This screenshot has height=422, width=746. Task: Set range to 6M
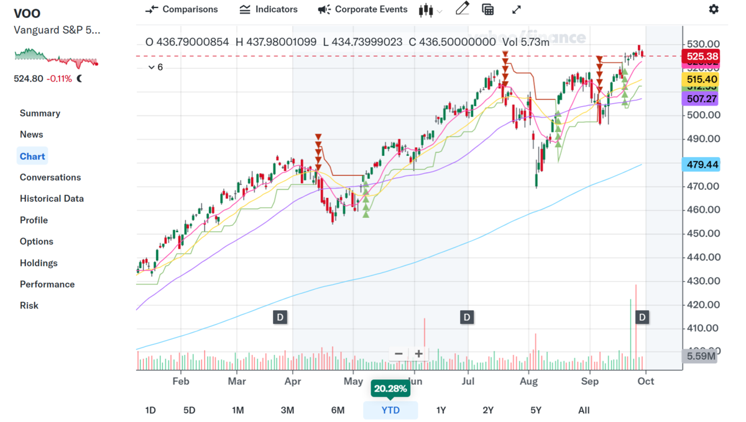[338, 410]
